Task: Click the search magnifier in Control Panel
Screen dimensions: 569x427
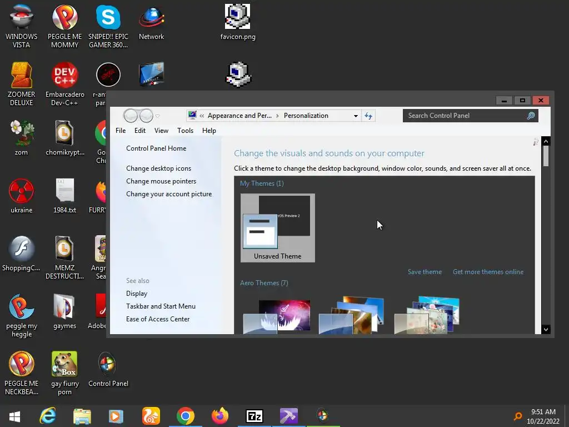Action: 531,116
